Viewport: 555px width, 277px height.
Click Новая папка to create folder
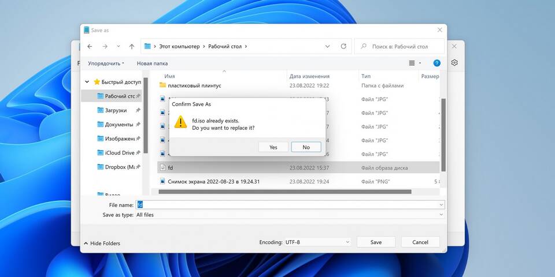pos(152,63)
